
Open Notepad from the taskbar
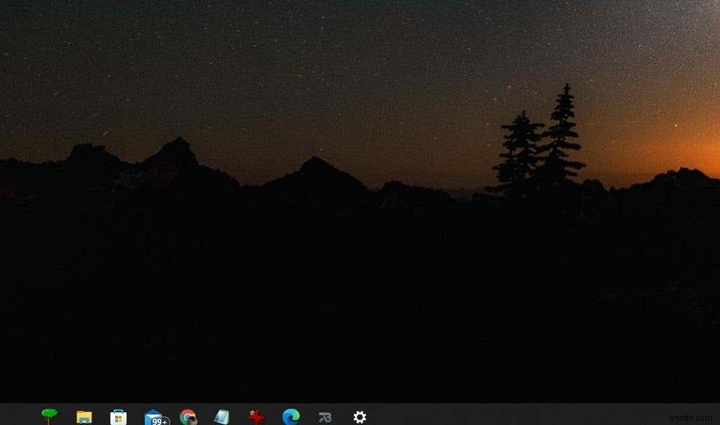point(222,416)
